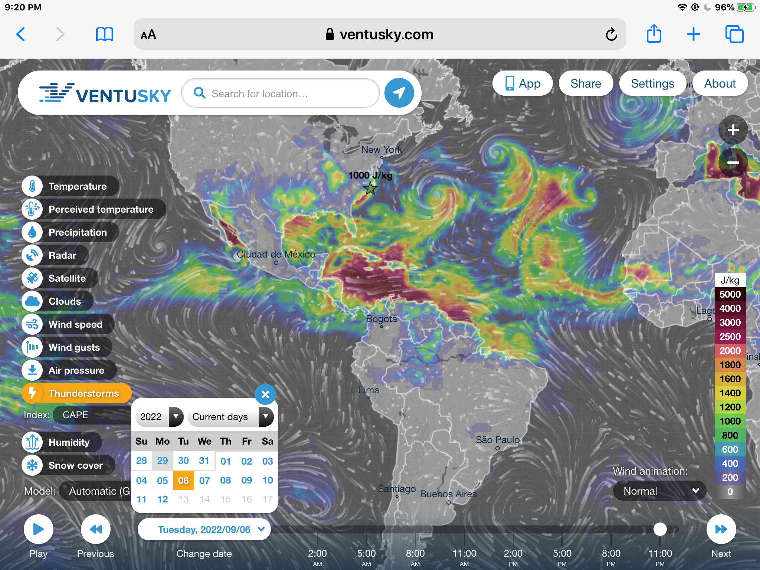Select the Perceived temperature layer icon
This screenshot has height=570, width=760.
(x=32, y=209)
